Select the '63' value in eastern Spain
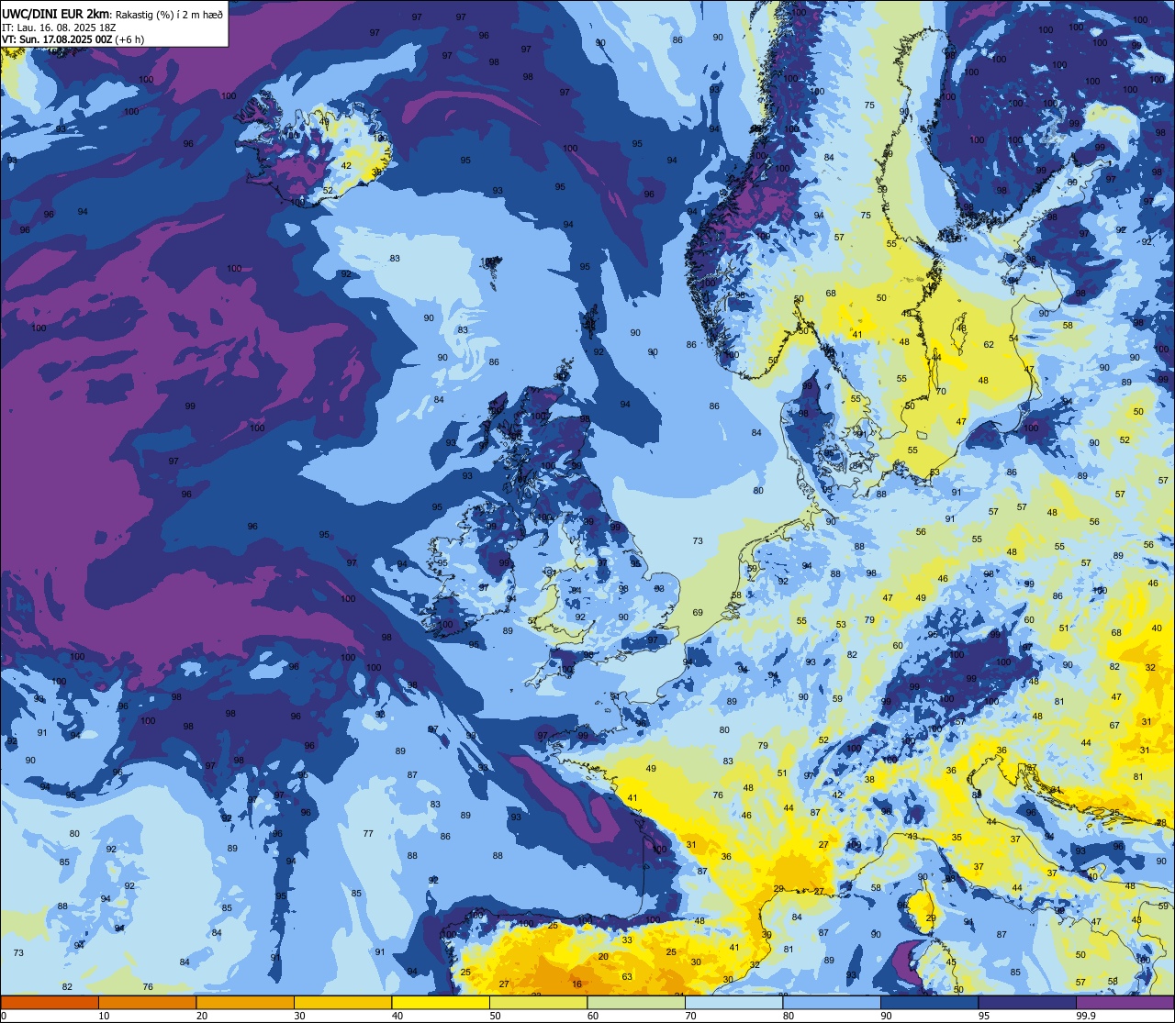The height and width of the screenshot is (1023, 1175). pos(627,977)
